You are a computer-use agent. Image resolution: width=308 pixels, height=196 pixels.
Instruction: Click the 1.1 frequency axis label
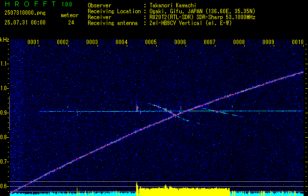point(4,64)
